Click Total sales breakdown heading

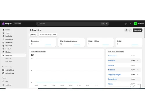click(116, 51)
